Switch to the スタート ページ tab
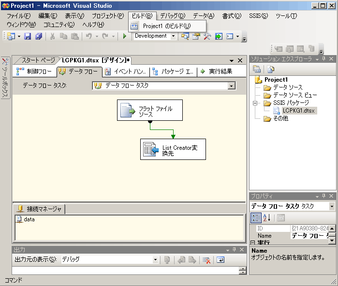 pyautogui.click(x=38, y=60)
